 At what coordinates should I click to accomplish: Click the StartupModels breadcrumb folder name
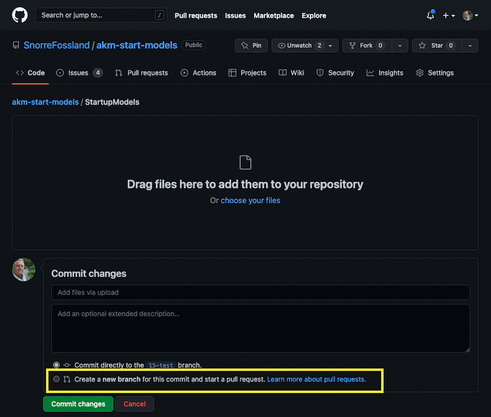tap(112, 102)
